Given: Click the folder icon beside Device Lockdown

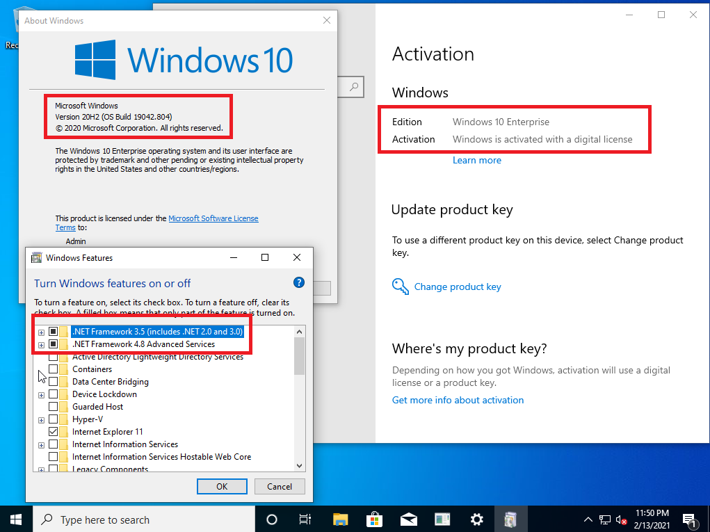Looking at the screenshot, I should point(63,394).
